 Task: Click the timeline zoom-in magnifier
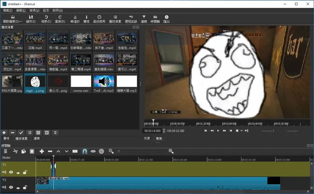pyautogui.click(x=171, y=151)
